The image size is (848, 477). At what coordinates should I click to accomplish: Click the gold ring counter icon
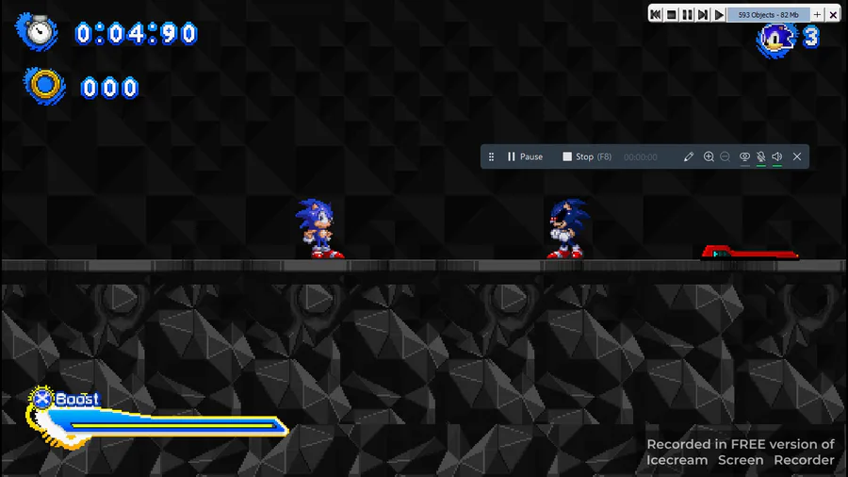[x=44, y=86]
